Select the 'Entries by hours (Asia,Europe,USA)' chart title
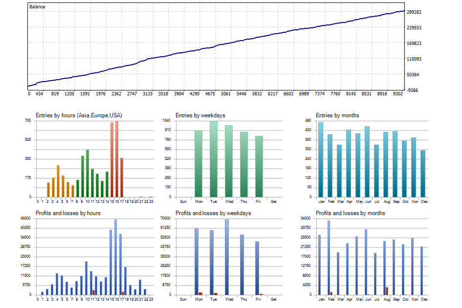Screen dimensions: 462x308 79,115
